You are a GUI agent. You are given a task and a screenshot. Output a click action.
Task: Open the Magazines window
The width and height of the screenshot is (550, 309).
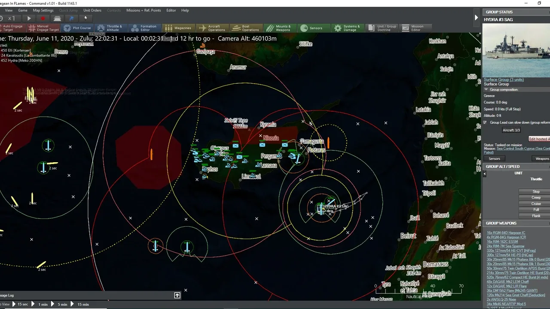click(x=178, y=28)
